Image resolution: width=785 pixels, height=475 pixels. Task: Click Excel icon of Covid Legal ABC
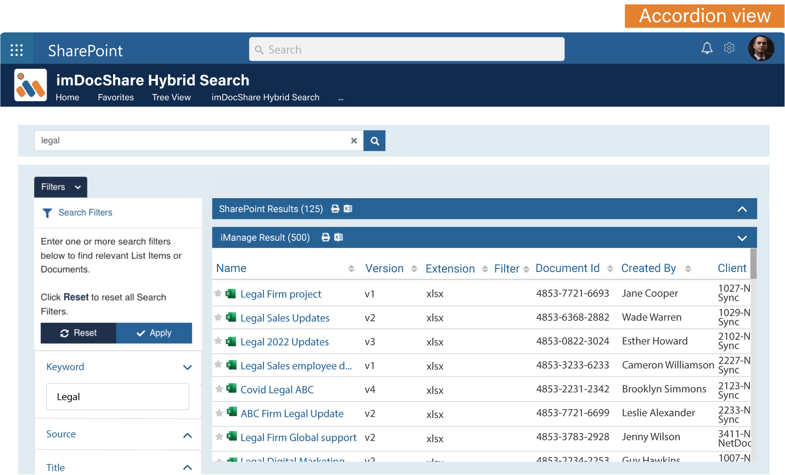(231, 388)
